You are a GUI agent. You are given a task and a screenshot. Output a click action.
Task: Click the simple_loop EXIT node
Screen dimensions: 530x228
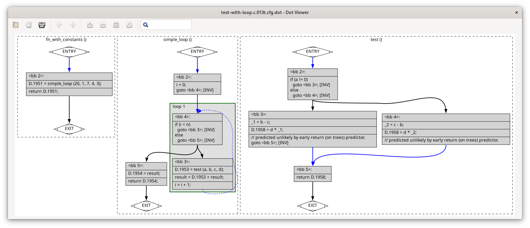coord(146,206)
